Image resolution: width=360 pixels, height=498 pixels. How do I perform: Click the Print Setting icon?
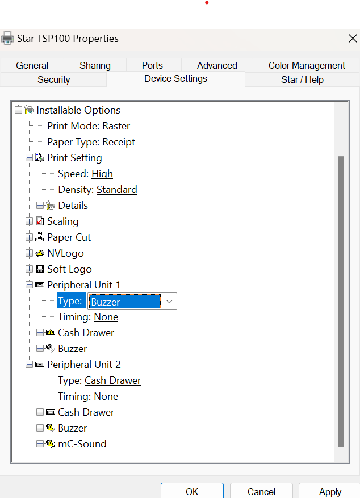point(40,158)
